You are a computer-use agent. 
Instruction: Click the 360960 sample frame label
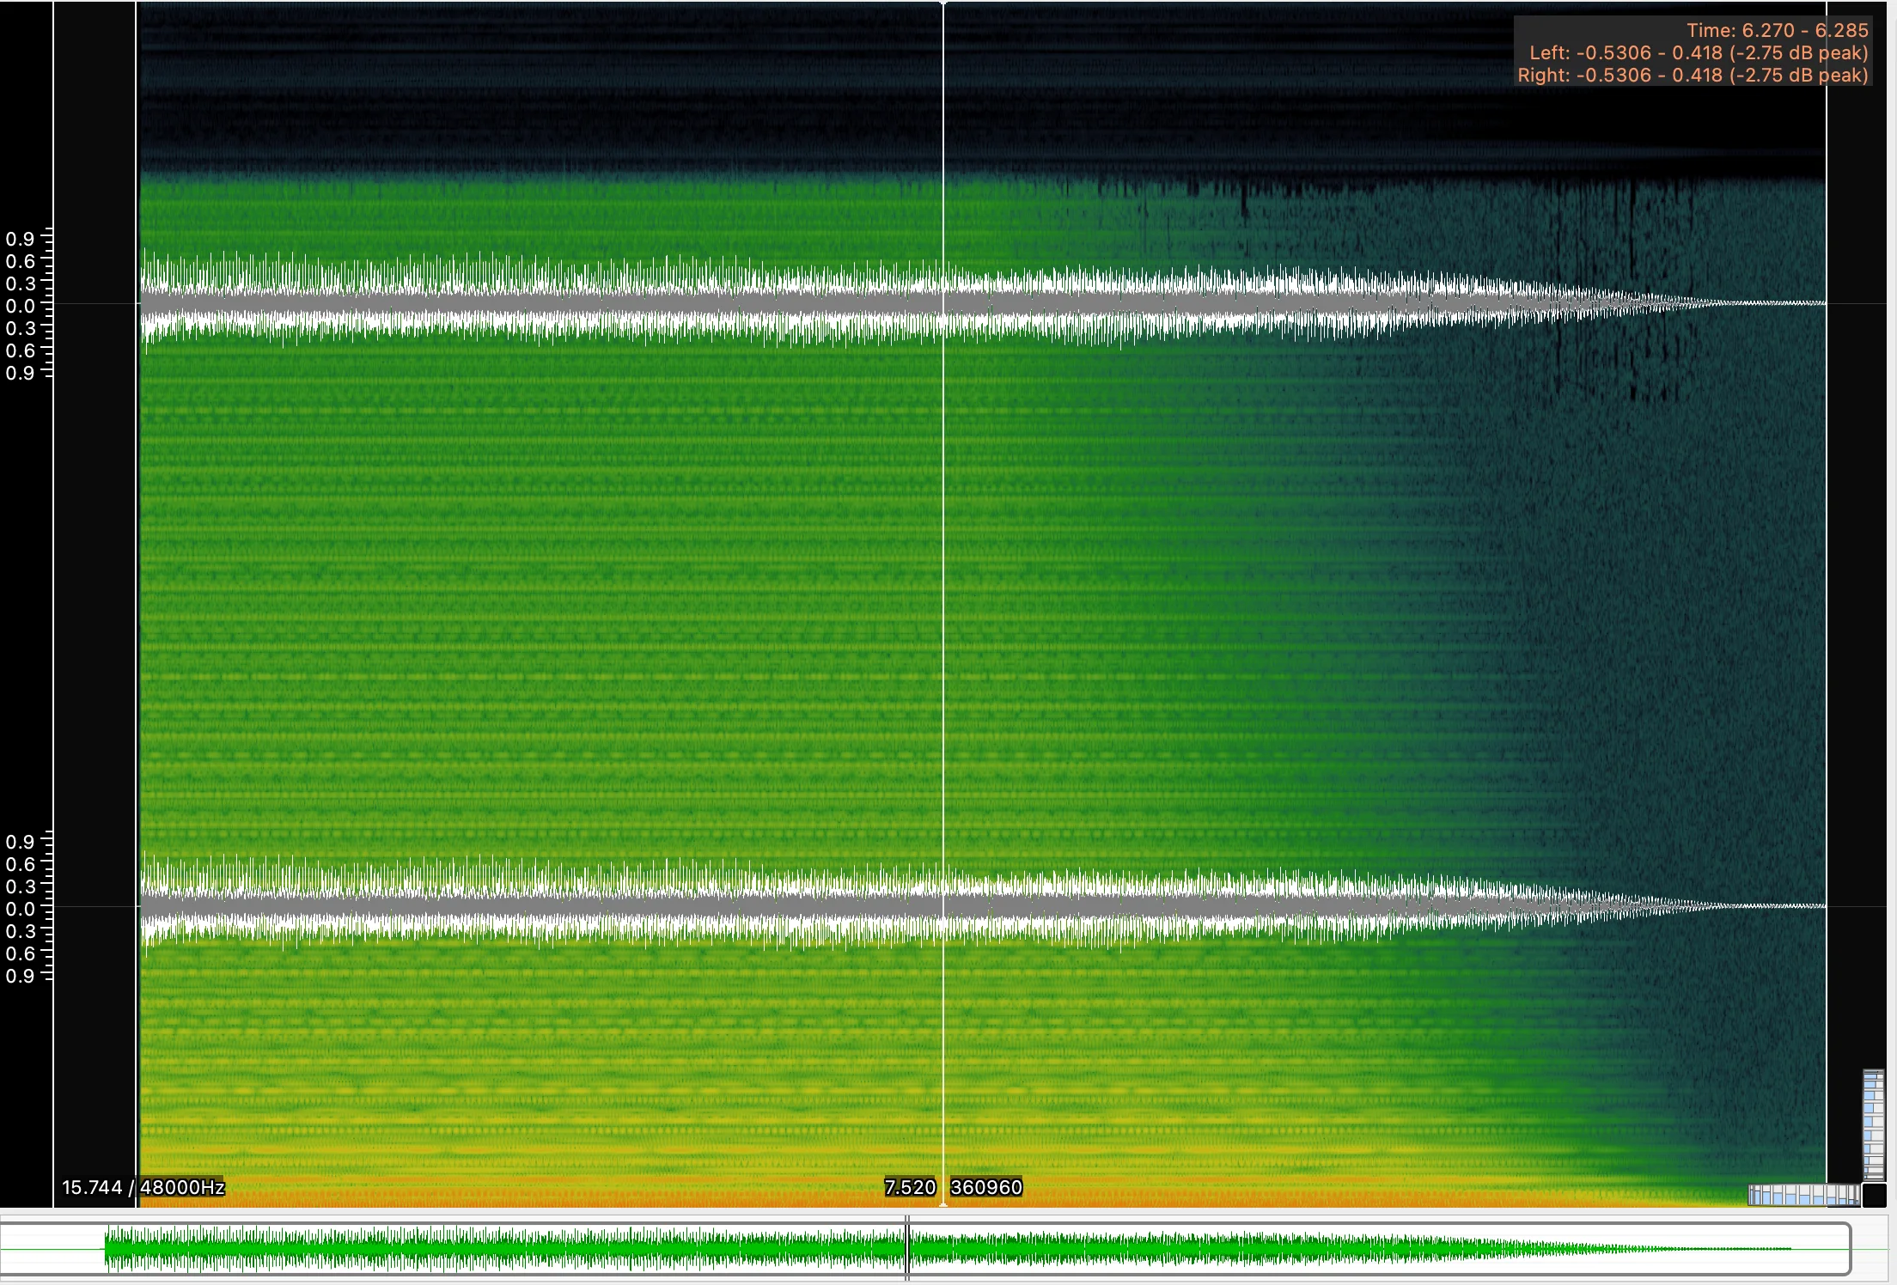pos(986,1187)
